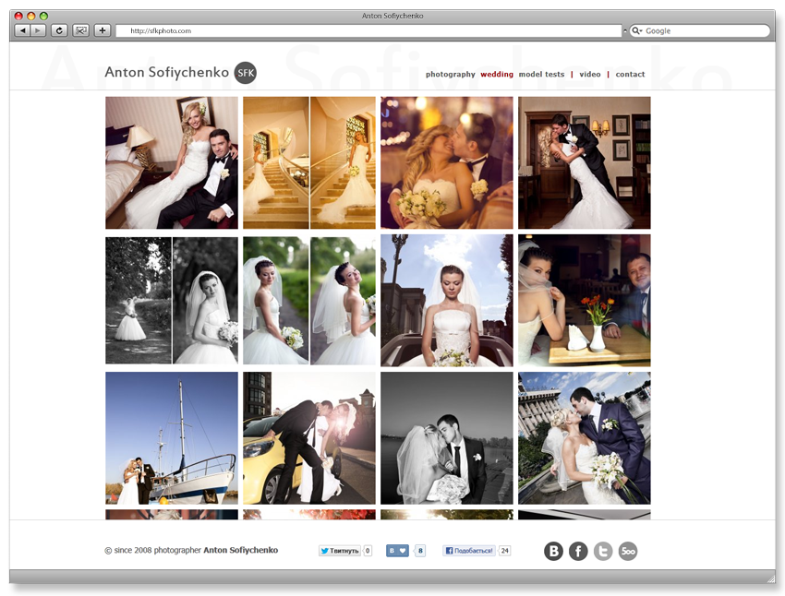Click the SFK round logo badge
785x596 pixels.
click(x=246, y=73)
